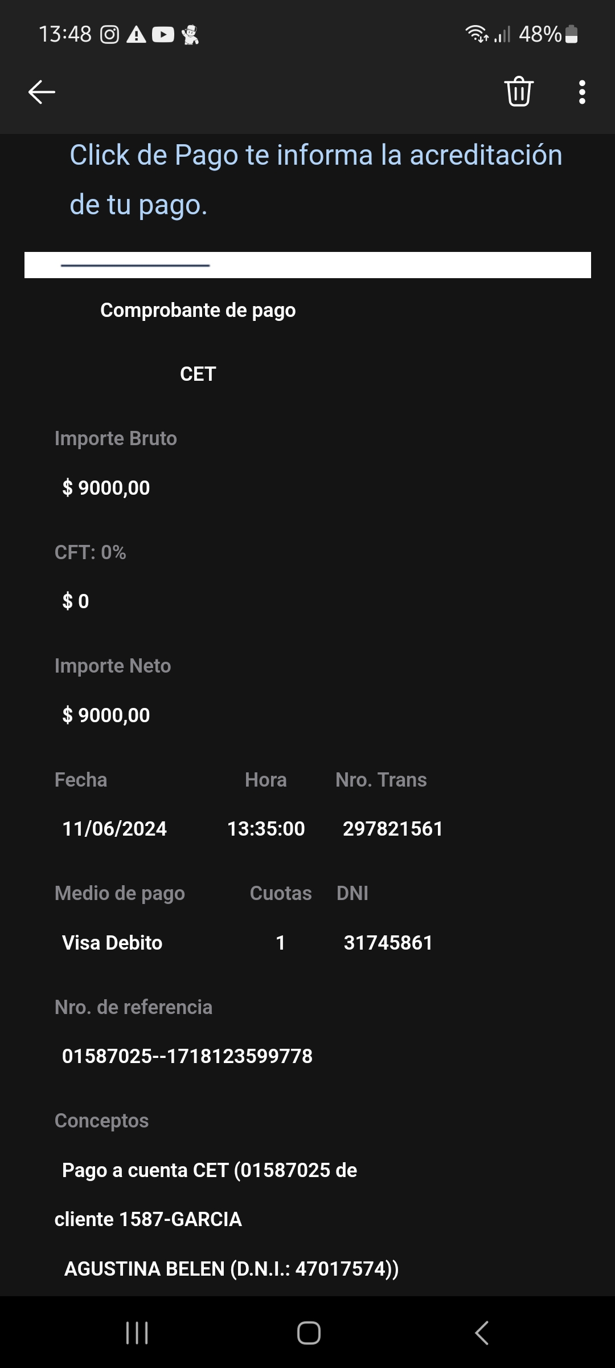Tap the "Visa Debito" payment method text
This screenshot has height=1368, width=615.
tap(112, 943)
